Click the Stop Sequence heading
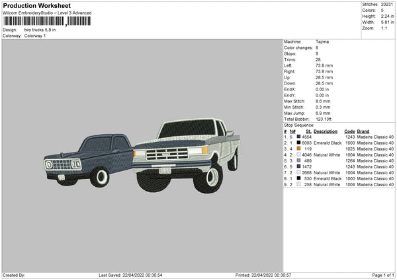Viewport: 397px width, 280px height. coord(299,125)
